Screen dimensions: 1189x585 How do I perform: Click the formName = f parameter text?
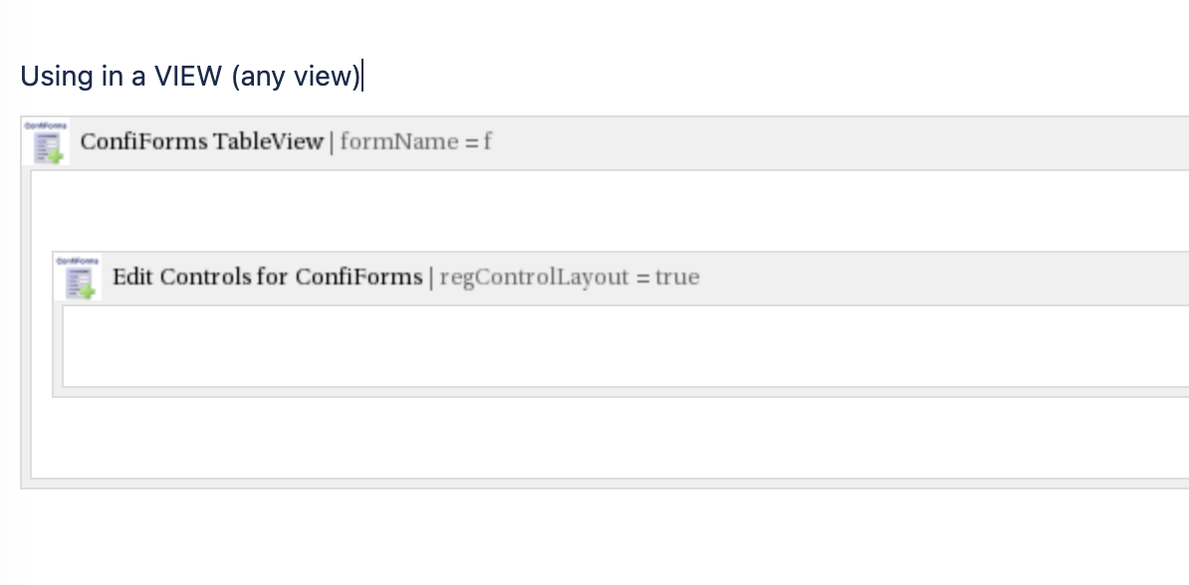[414, 141]
